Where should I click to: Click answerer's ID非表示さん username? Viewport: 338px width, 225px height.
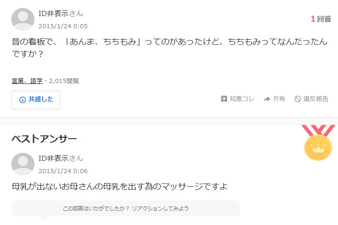click(61, 158)
